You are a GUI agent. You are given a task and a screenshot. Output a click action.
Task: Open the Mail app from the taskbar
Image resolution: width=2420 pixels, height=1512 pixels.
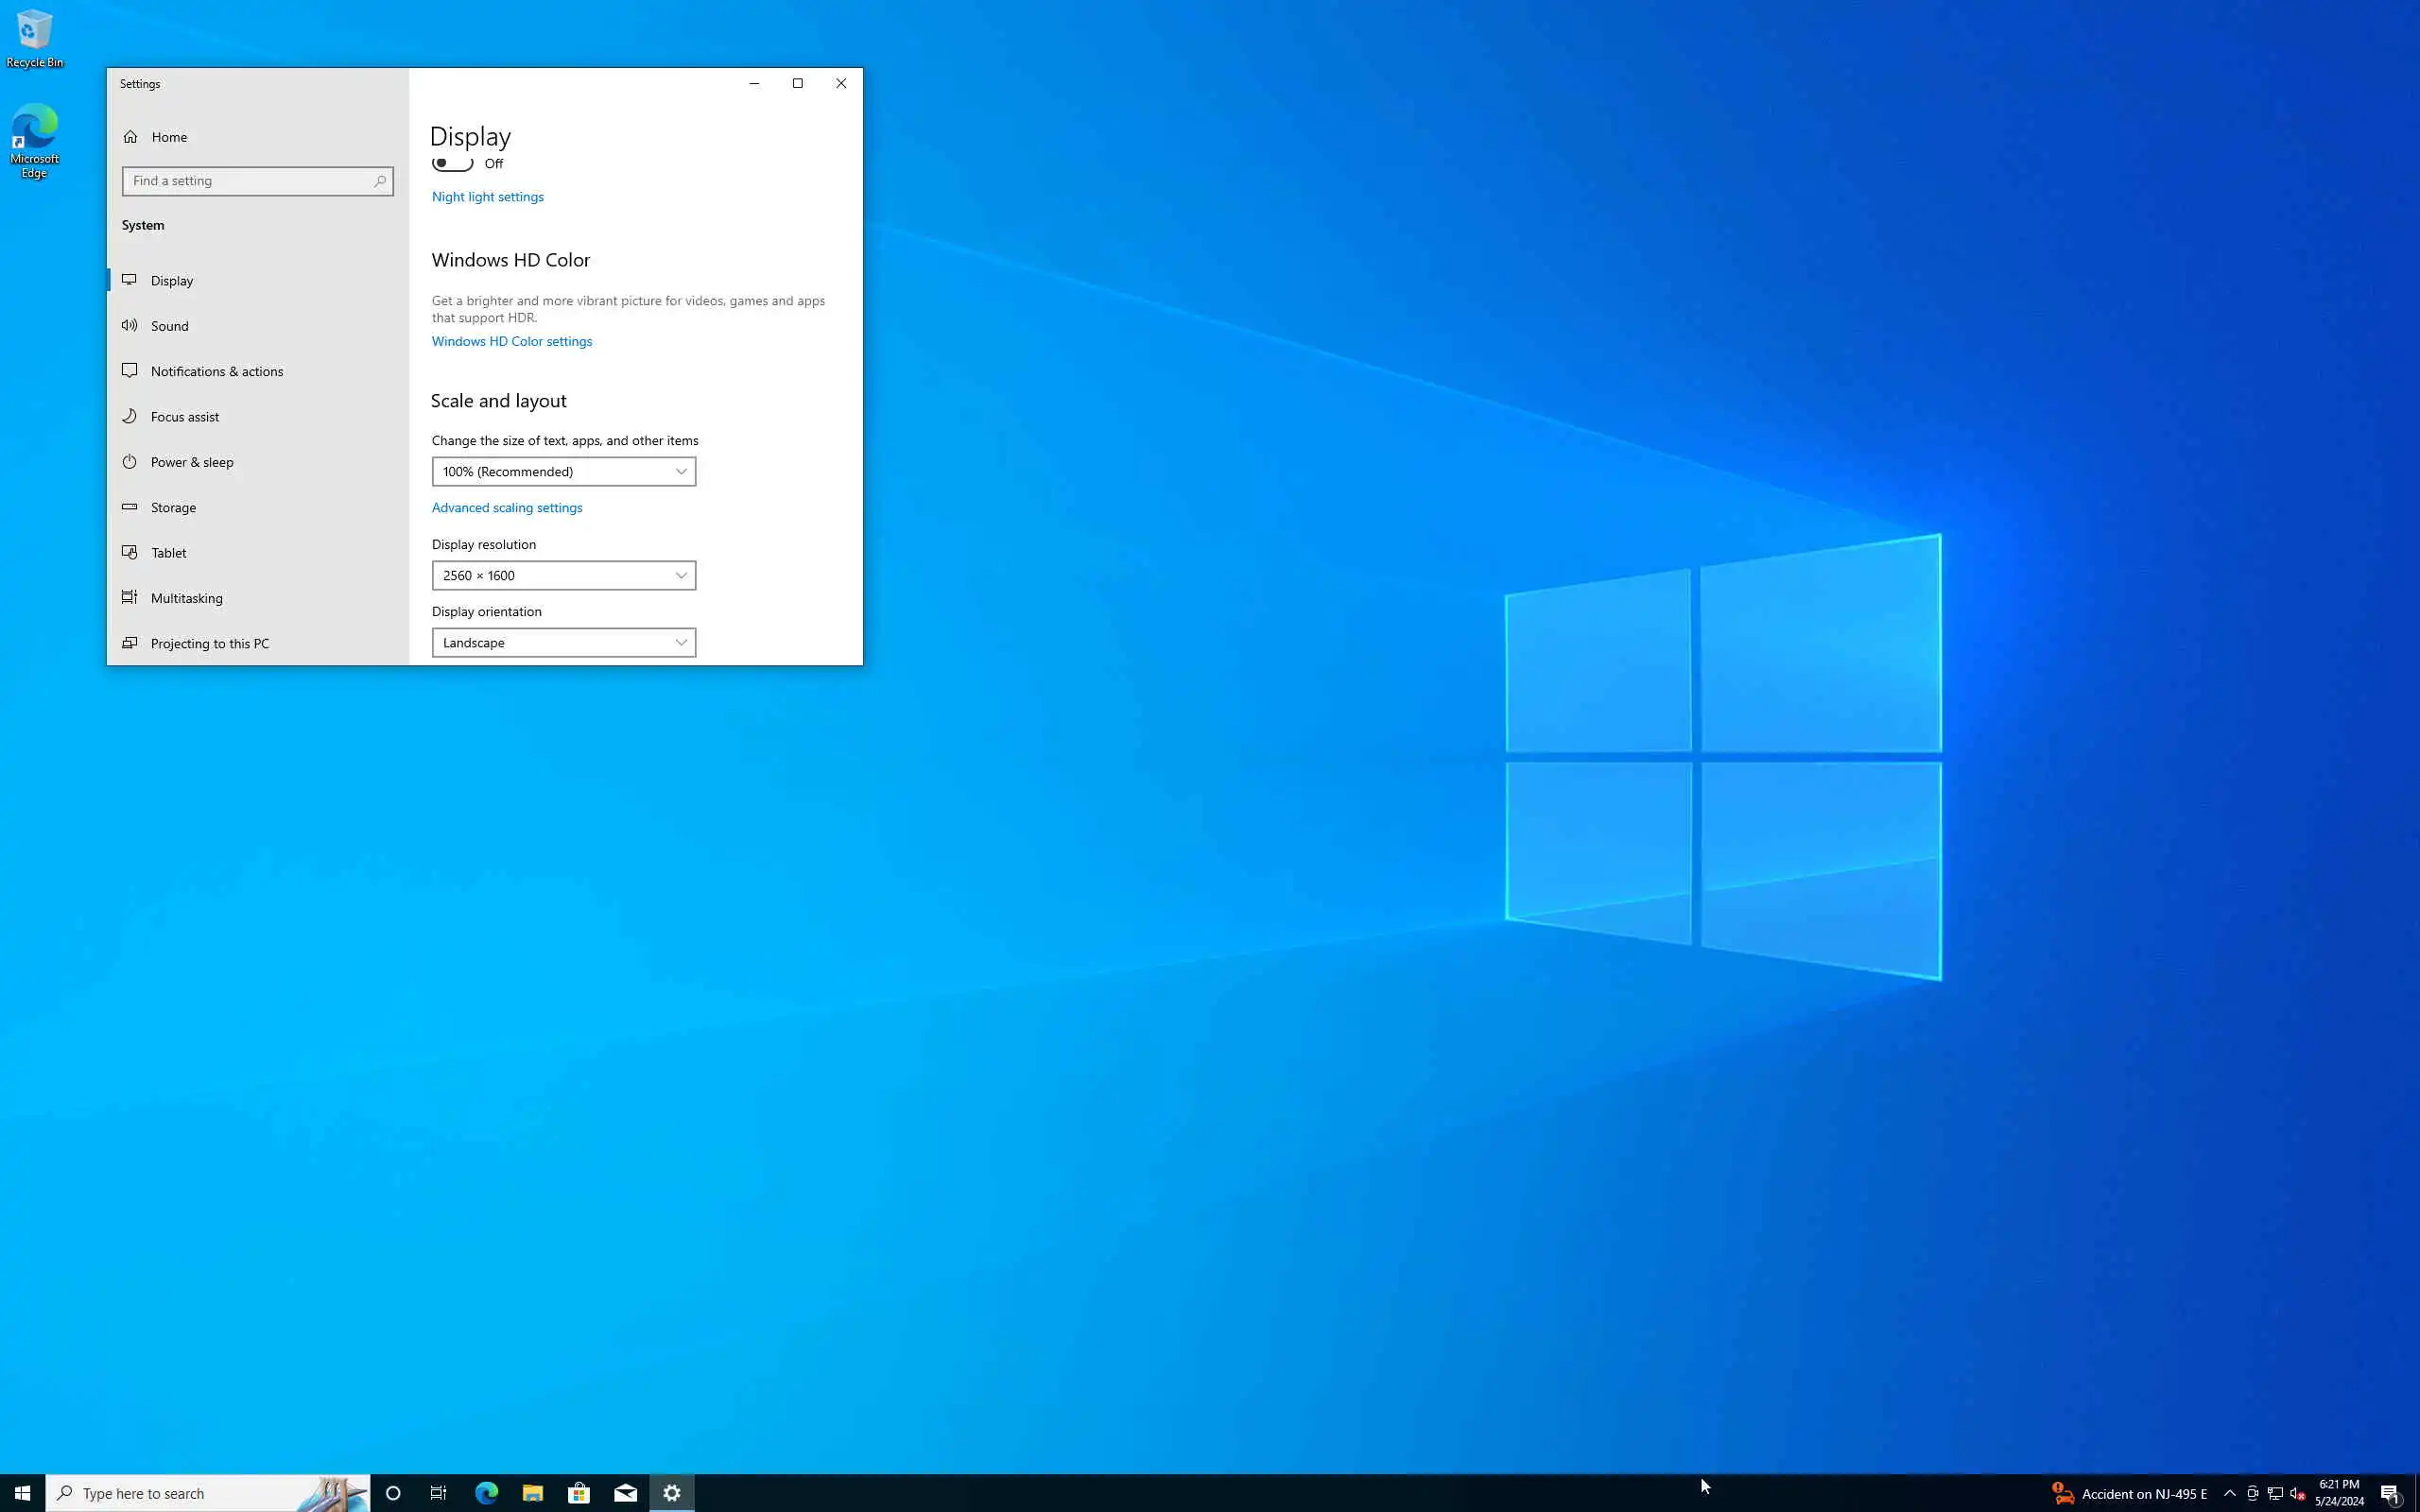coord(625,1493)
